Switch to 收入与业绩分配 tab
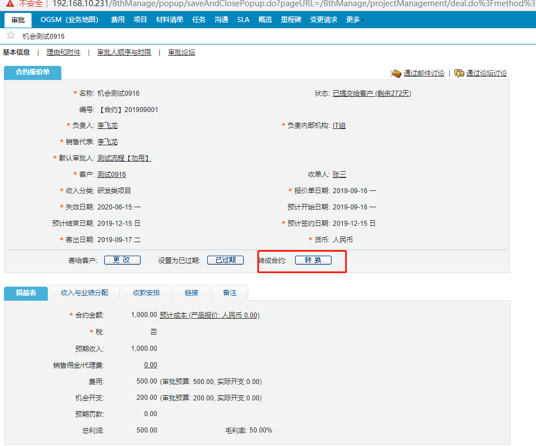 coord(84,293)
